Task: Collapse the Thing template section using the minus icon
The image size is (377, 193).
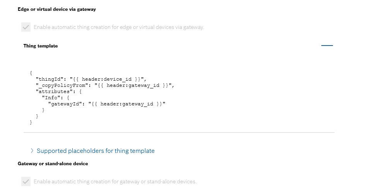Action: 327,46
